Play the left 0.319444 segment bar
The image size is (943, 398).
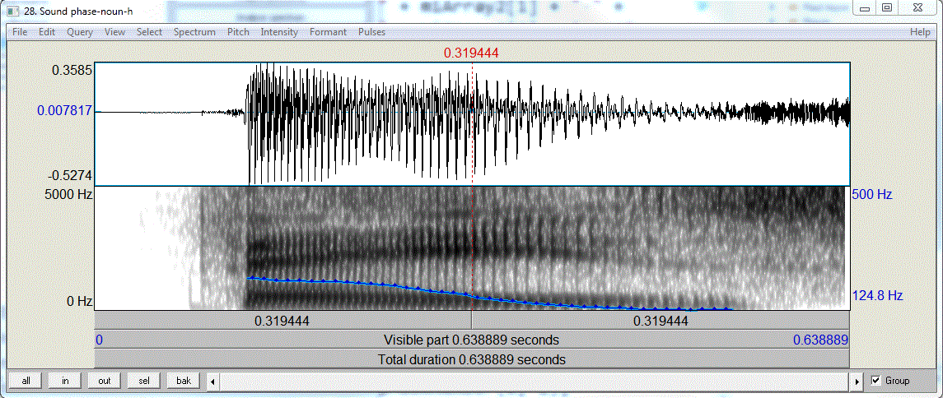(282, 321)
